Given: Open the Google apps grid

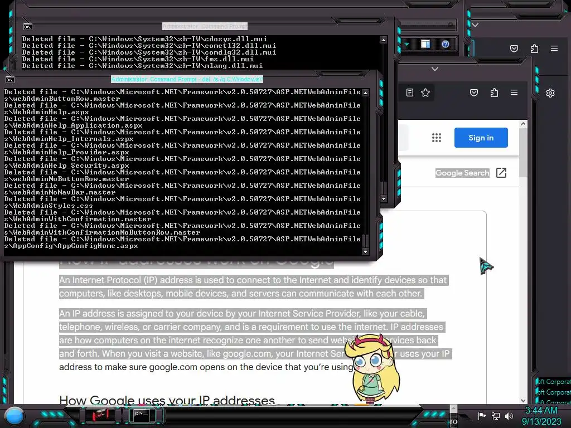Looking at the screenshot, I should [x=437, y=138].
